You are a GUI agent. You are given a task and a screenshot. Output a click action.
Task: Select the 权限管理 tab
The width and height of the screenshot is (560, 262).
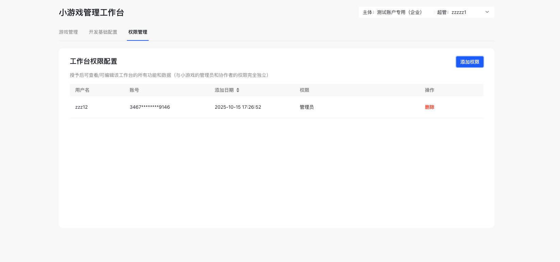(138, 32)
